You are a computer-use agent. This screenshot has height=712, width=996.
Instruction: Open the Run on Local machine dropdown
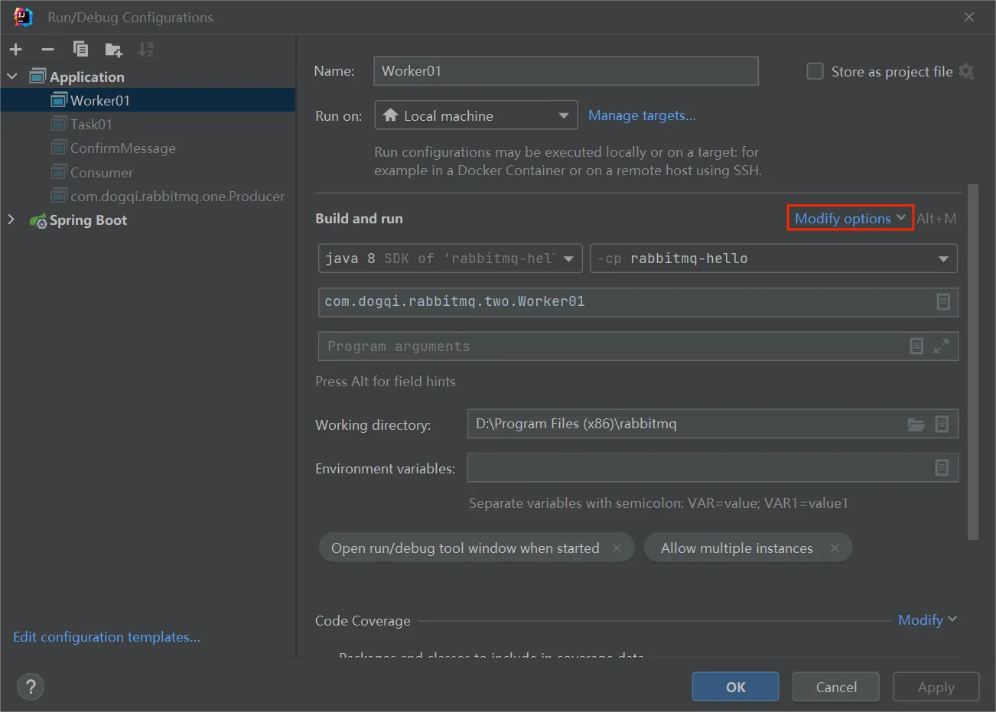(476, 115)
